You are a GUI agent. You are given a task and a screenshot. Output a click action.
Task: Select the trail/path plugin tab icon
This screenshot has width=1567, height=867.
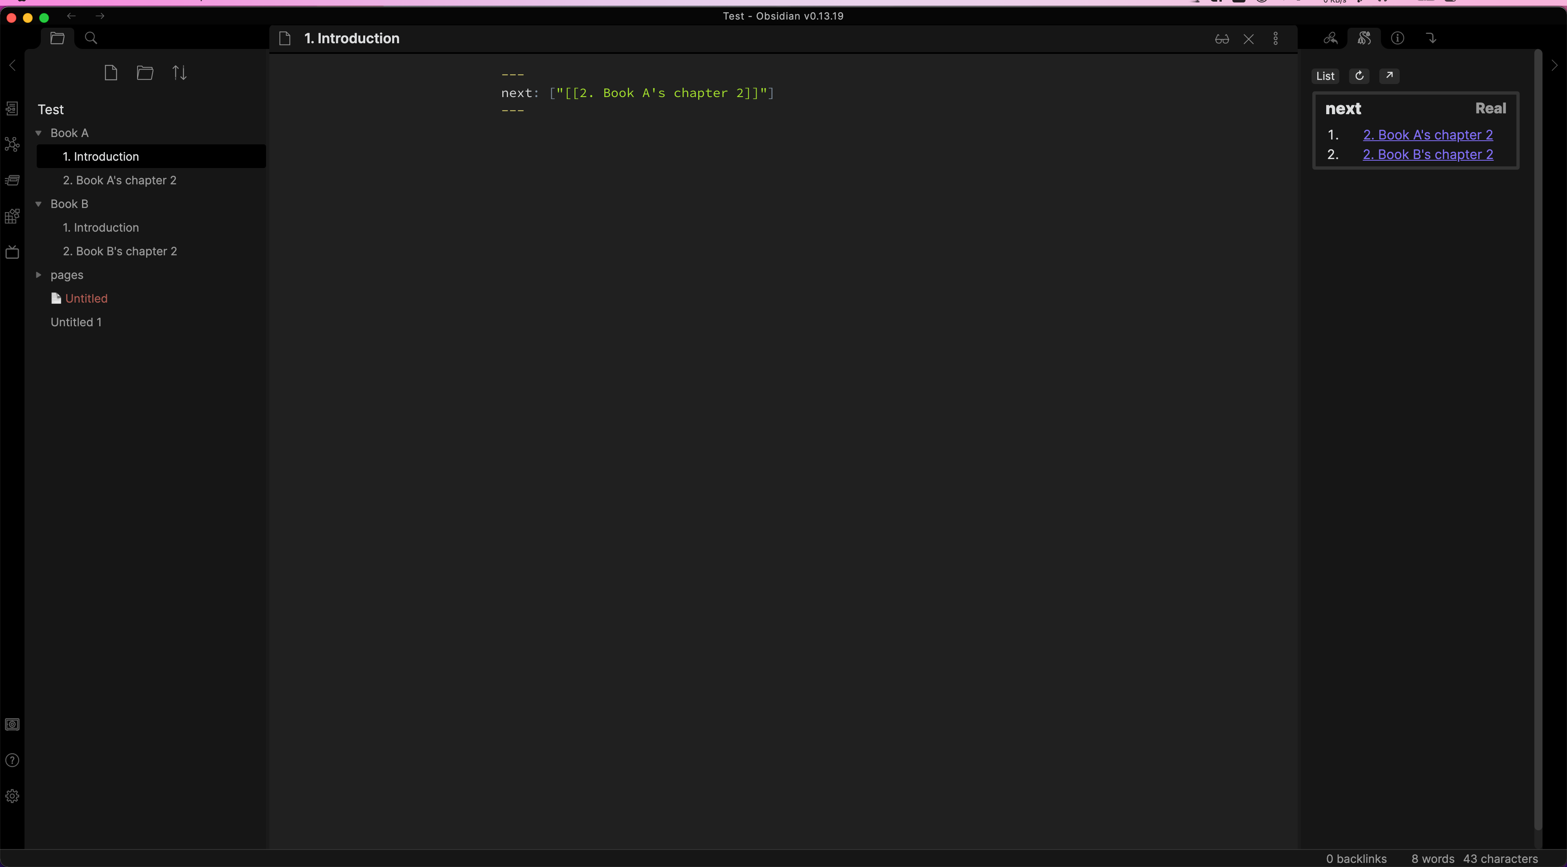tap(1364, 38)
